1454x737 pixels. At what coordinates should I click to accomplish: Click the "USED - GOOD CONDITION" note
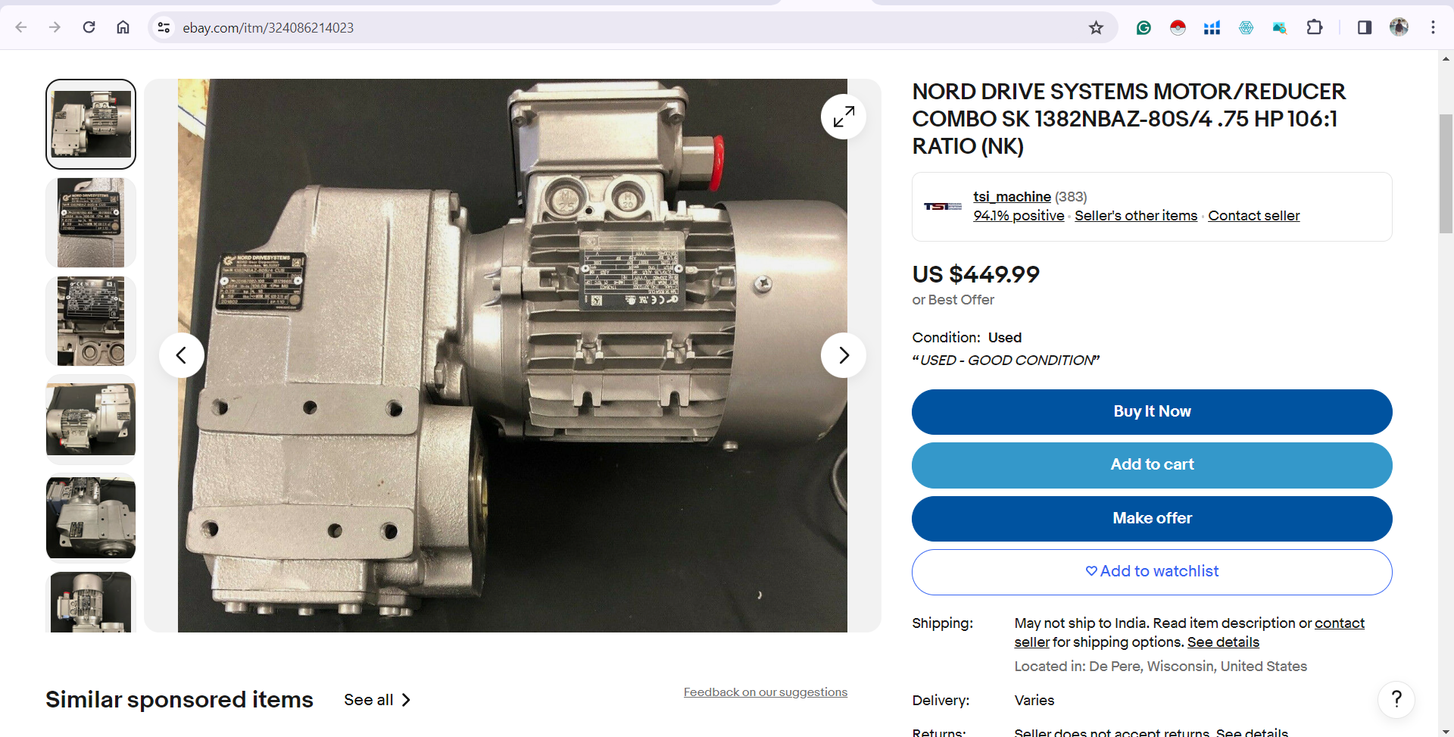pyautogui.click(x=1006, y=361)
